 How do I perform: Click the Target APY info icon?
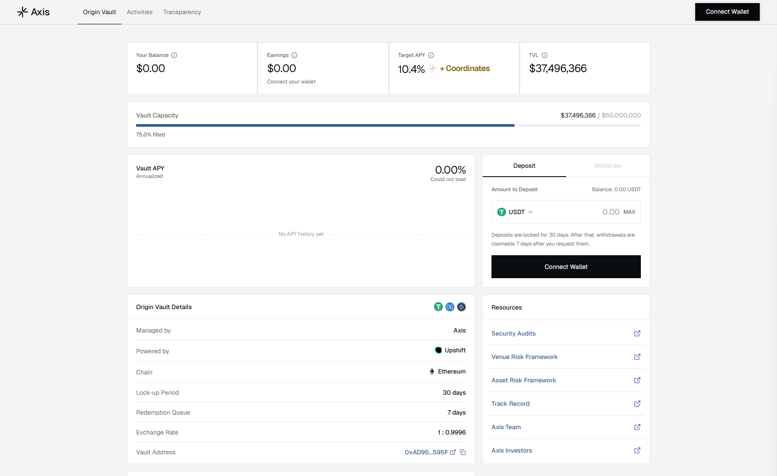(431, 55)
